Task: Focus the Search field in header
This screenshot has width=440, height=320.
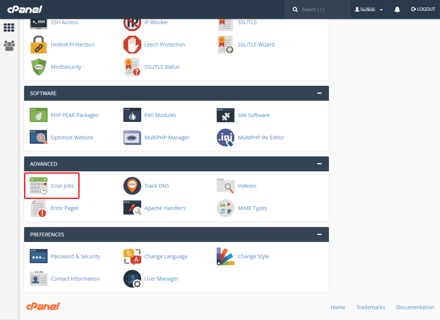Action: pyautogui.click(x=318, y=10)
